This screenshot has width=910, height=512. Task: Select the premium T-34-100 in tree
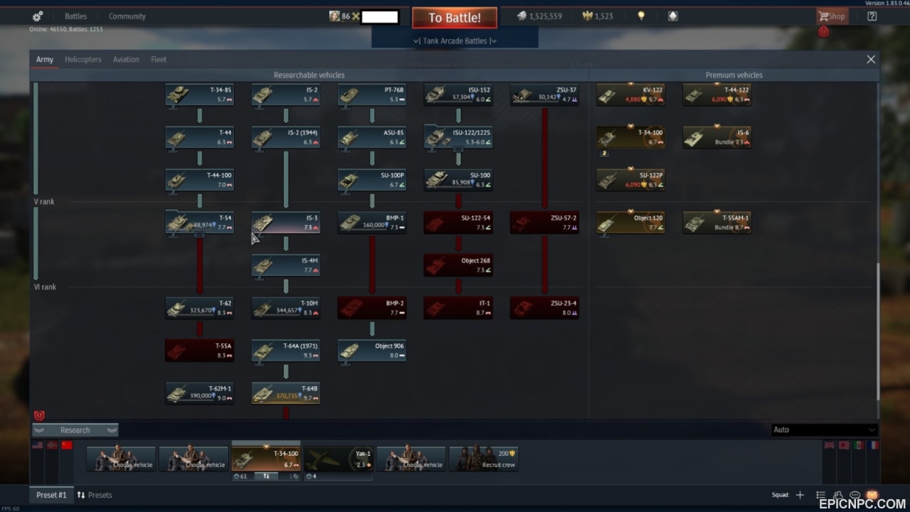coord(631,137)
